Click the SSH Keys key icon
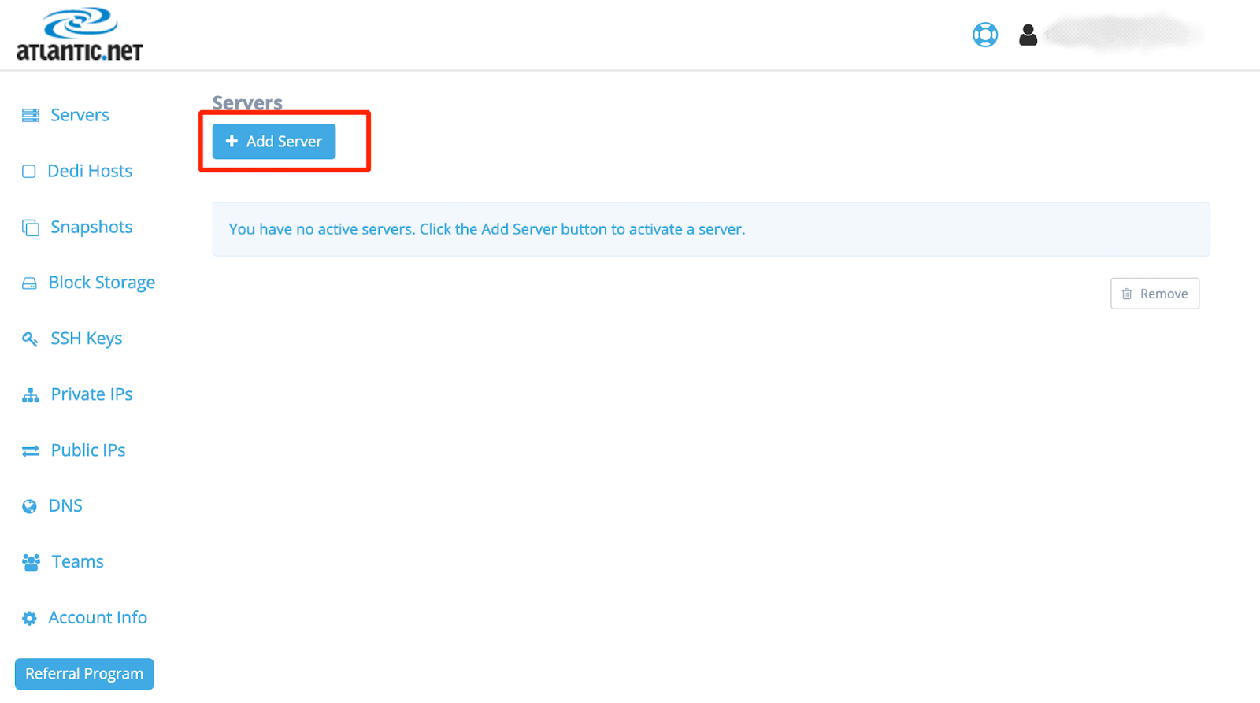Image resolution: width=1260 pixels, height=703 pixels. [30, 339]
